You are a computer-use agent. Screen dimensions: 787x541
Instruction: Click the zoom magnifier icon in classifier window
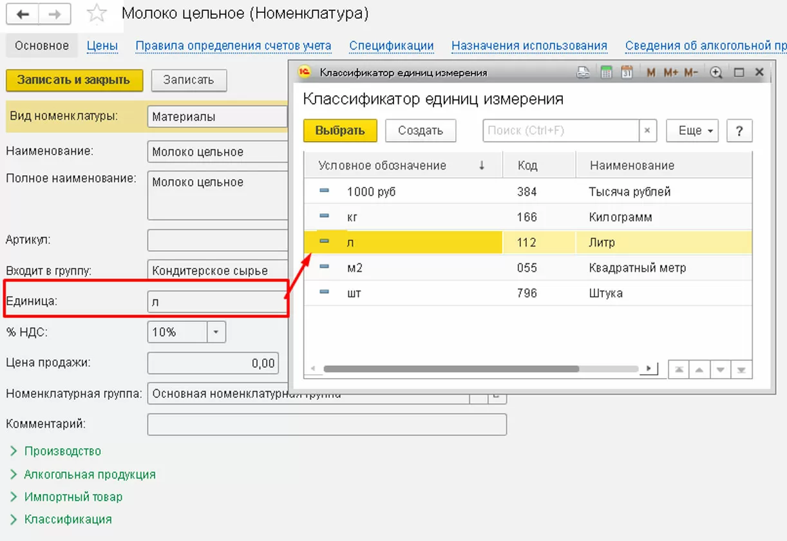pos(716,73)
